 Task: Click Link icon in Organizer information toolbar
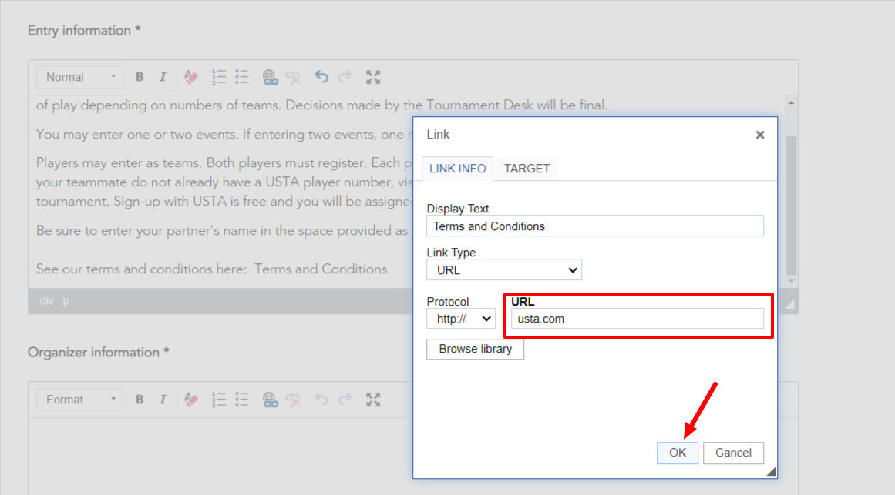click(x=270, y=400)
